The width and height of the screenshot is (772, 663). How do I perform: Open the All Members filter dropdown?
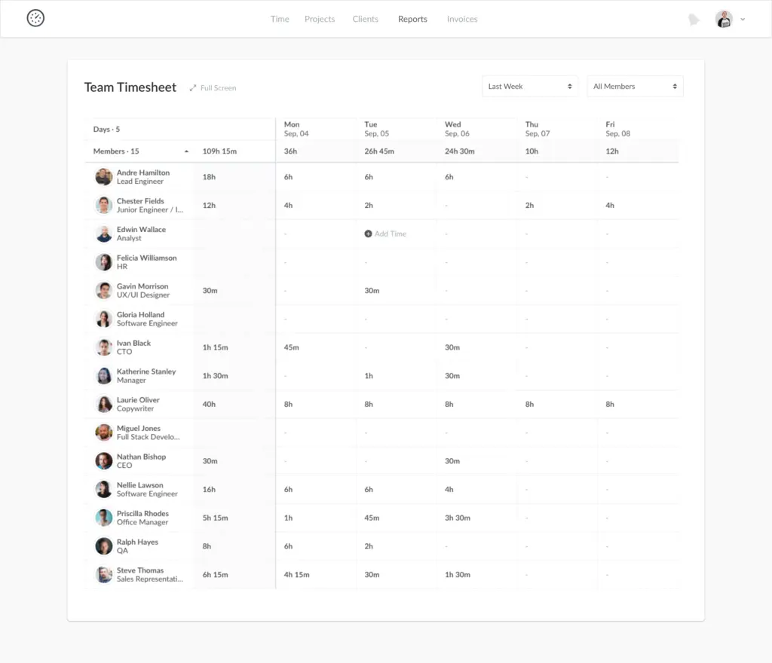click(x=635, y=86)
